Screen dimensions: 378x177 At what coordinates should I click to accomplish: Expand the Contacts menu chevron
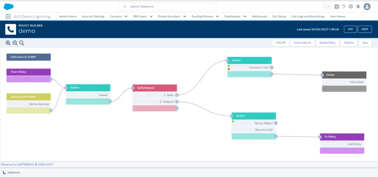pyautogui.click(x=126, y=17)
